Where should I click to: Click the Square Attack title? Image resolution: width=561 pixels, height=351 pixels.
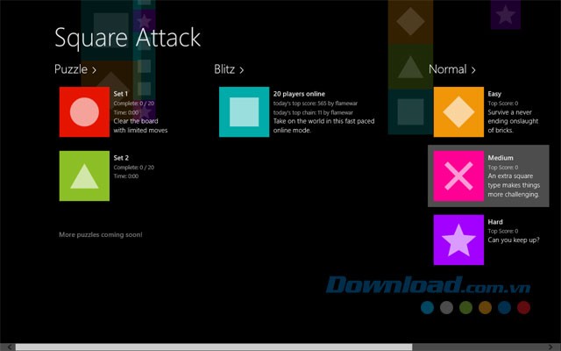(127, 37)
